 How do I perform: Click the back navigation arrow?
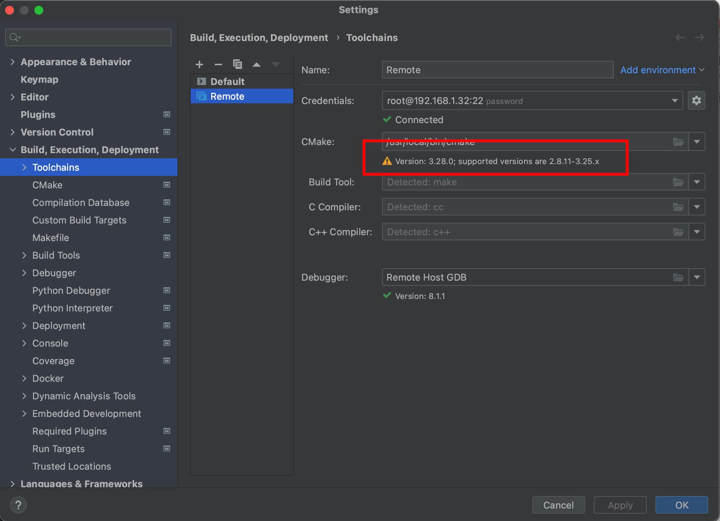point(680,37)
